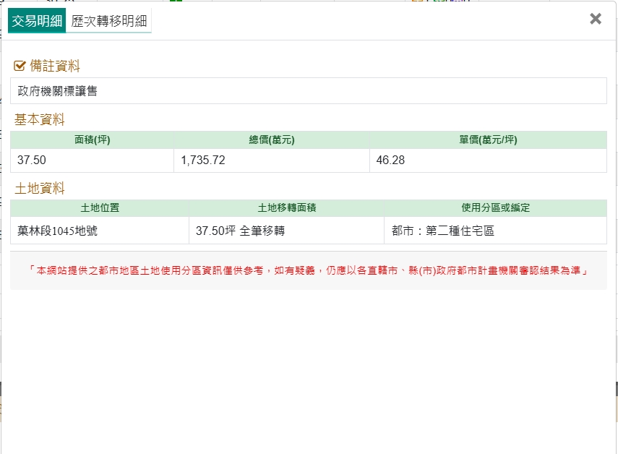Screen dimensions: 618x454
Task: Click the 單價(萬元/坪) column header
Action: pos(488,140)
